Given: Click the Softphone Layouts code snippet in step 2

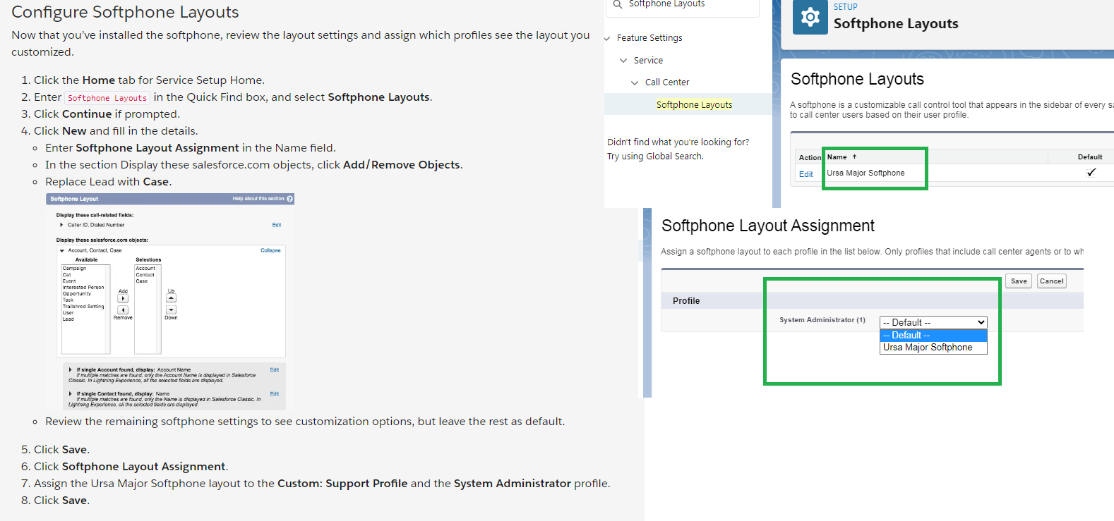Looking at the screenshot, I should point(107,98).
